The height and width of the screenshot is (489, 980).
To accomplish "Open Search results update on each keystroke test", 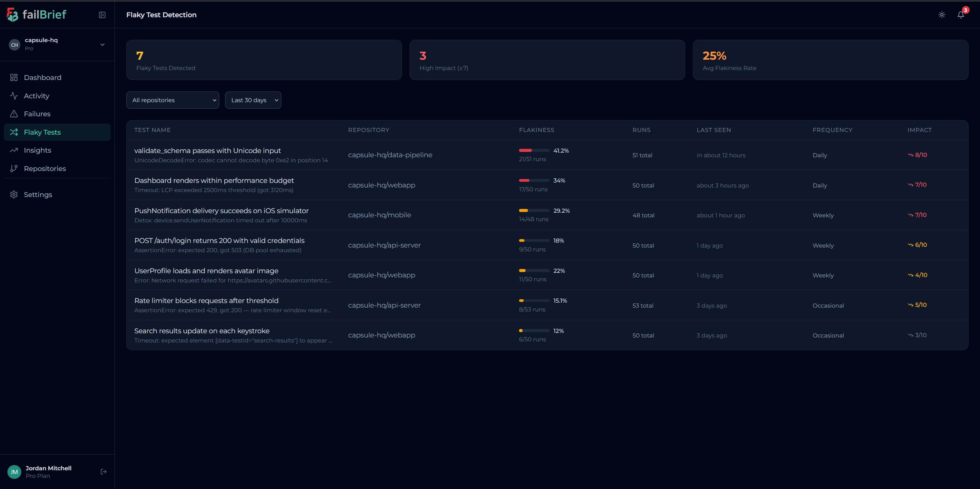I will pos(202,331).
